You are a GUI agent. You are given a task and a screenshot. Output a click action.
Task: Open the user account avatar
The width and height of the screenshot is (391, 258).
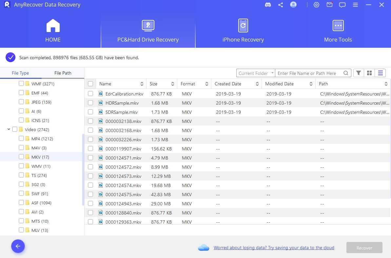(x=293, y=5)
